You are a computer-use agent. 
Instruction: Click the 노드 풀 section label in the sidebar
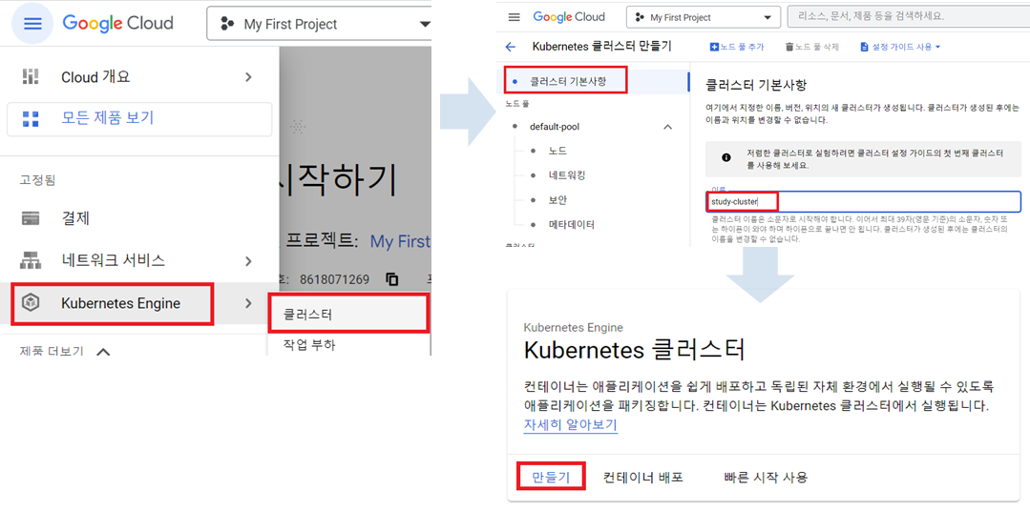coord(517,104)
